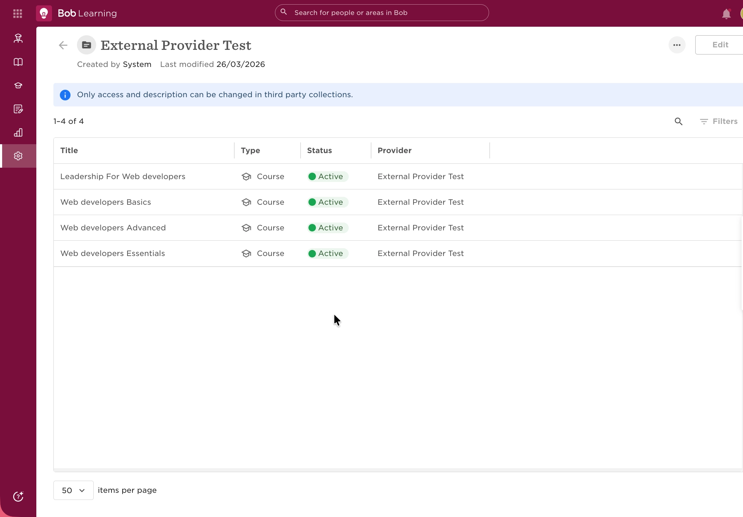Open the three-dots more options menu
Screen dimensions: 743x517
677,45
